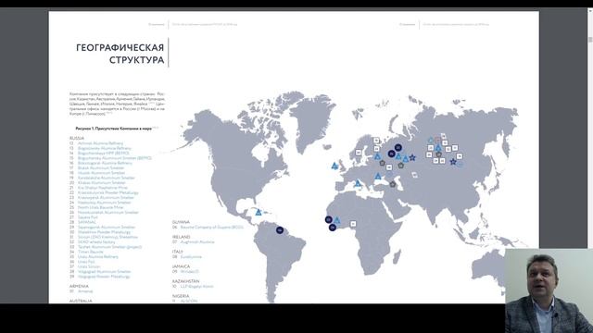Click the dark circle marker on Guyana
Viewport: 593px width, 333px height.
point(280,230)
